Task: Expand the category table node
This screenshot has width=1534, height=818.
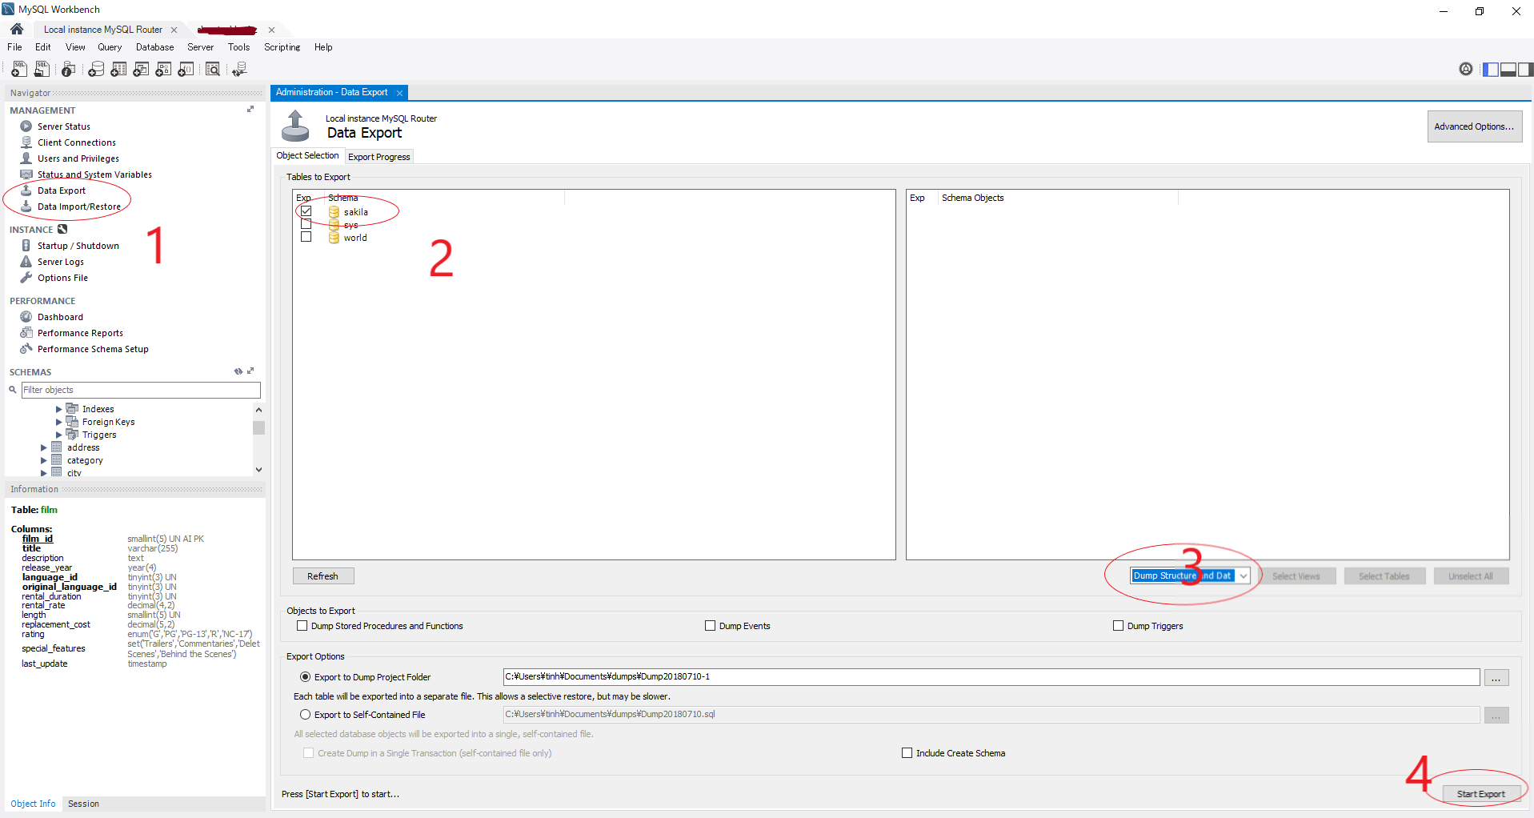Action: [x=43, y=460]
